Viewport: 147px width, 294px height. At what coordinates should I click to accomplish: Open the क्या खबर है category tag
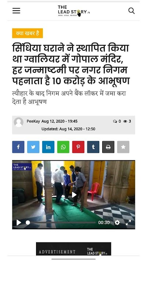[28, 33]
